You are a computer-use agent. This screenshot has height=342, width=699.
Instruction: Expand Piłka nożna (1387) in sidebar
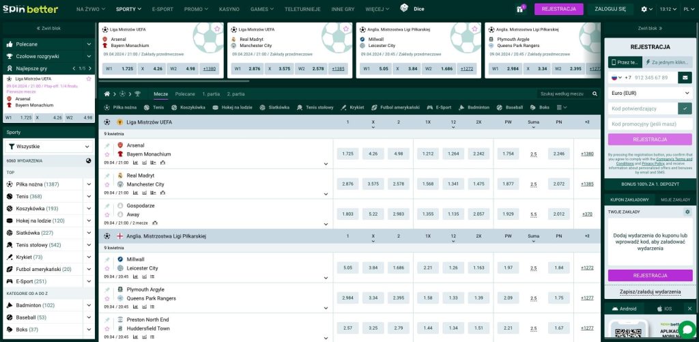pyautogui.click(x=89, y=184)
